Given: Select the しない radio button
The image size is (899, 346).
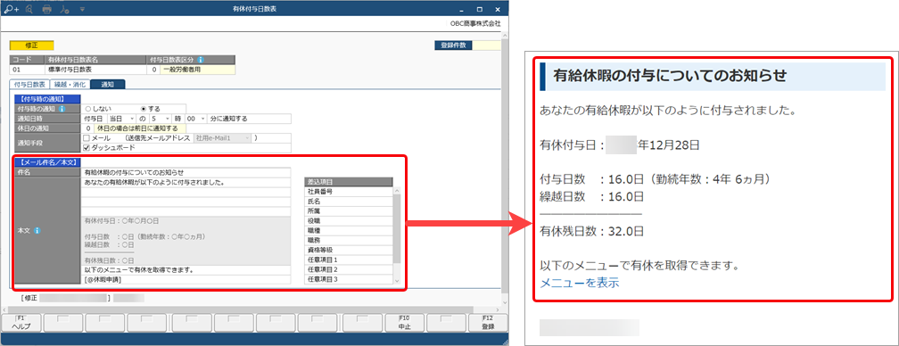Looking at the screenshot, I should click(87, 109).
